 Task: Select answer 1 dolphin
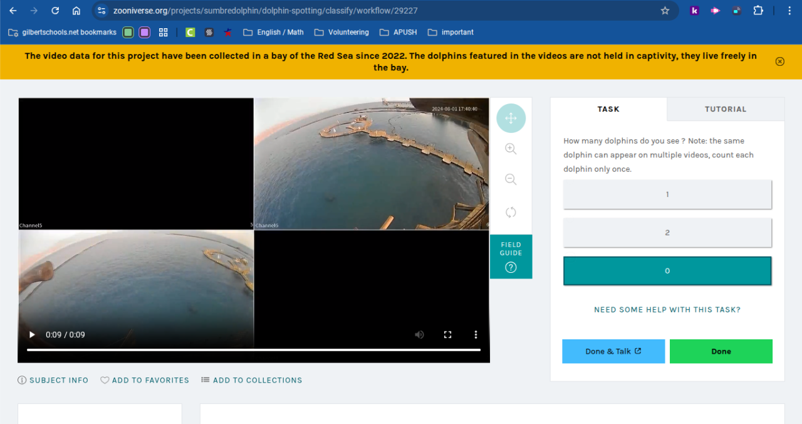667,194
